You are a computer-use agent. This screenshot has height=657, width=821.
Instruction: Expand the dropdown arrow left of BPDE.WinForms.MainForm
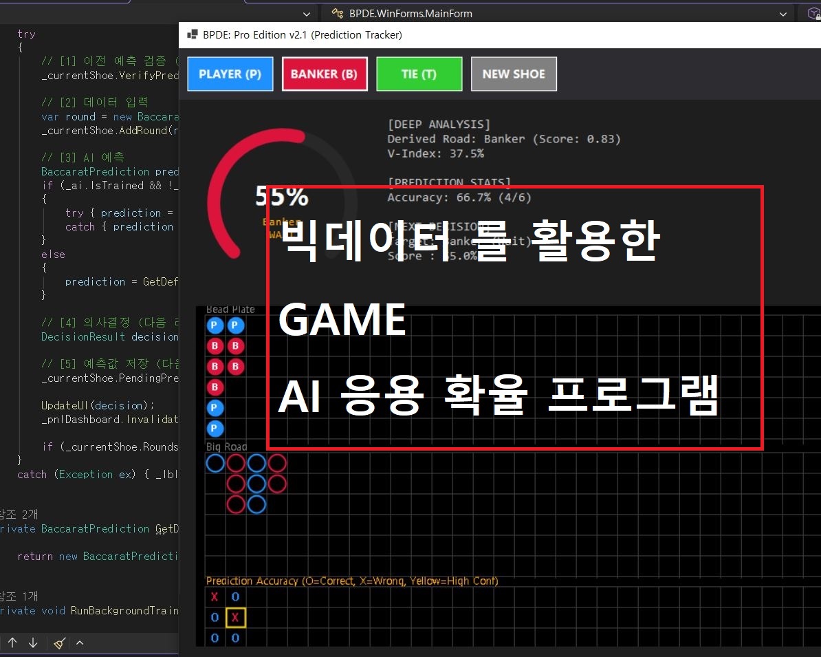[307, 14]
